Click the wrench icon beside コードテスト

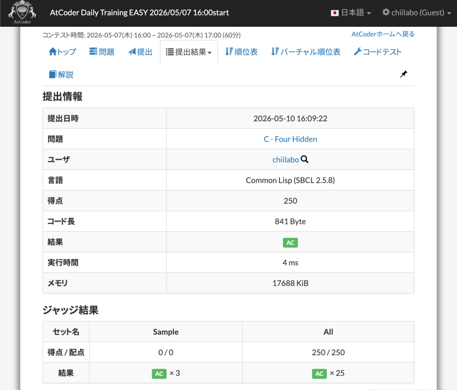point(357,51)
